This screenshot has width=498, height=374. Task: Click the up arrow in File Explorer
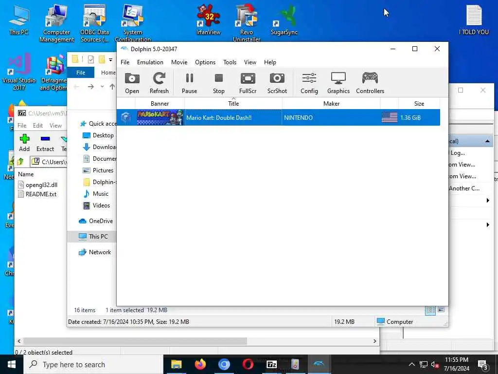click(x=112, y=87)
